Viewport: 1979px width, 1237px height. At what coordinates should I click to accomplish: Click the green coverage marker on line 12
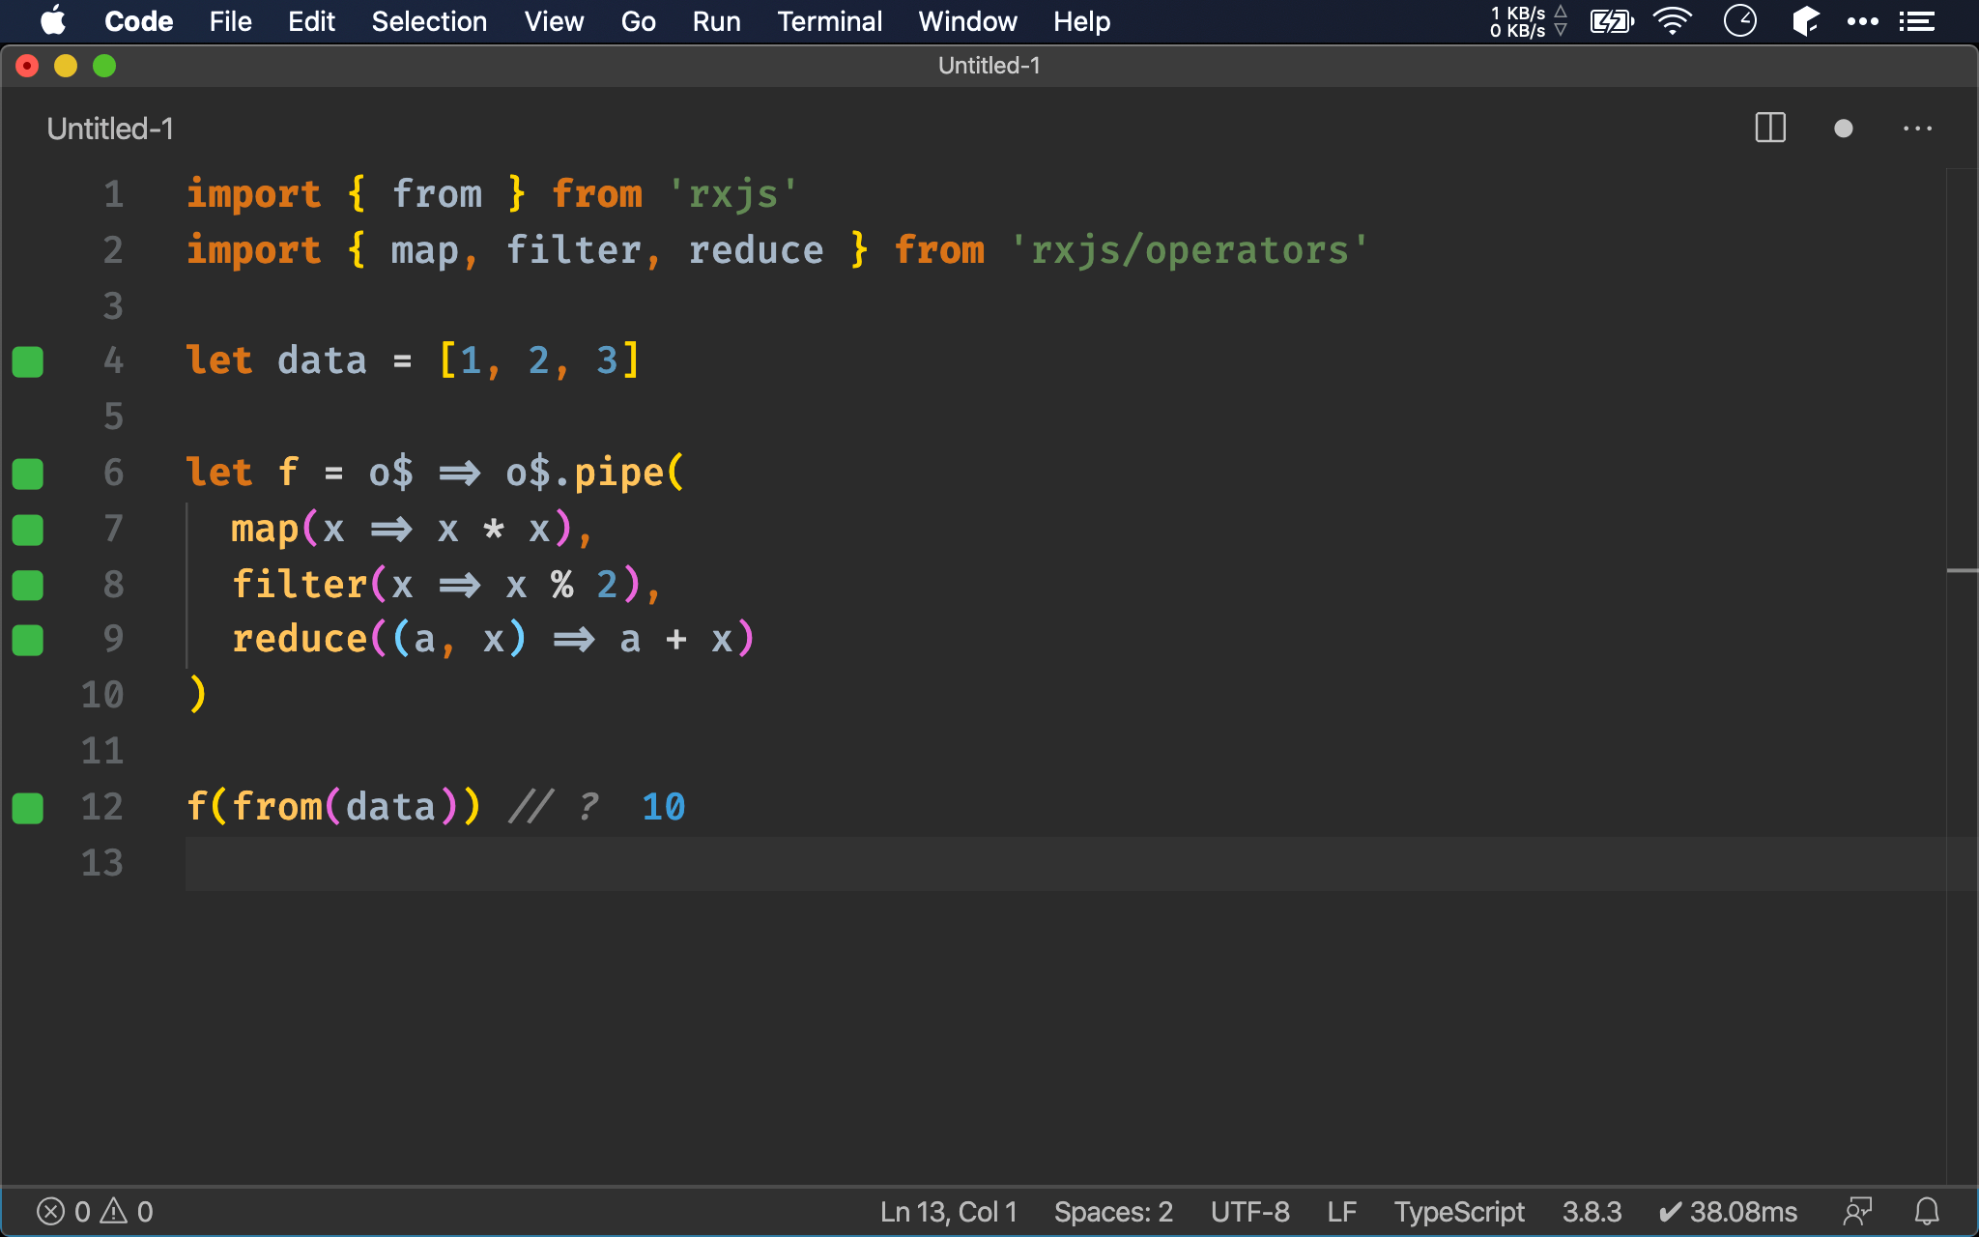pyautogui.click(x=28, y=808)
